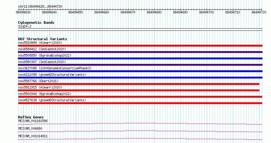This screenshot has width=271, height=143.
Task: Open variant esv3627088 (1000GenomesConsortiumPhase3) label
Action: (55, 68)
